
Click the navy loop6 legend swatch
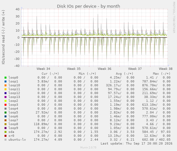[x=6, y=116]
